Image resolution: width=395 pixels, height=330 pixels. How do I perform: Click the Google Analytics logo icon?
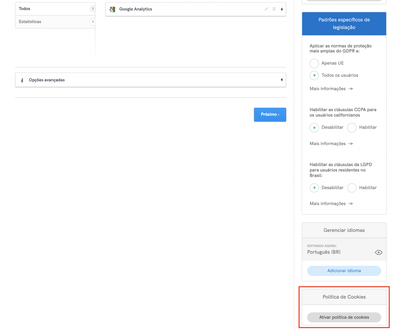(112, 9)
